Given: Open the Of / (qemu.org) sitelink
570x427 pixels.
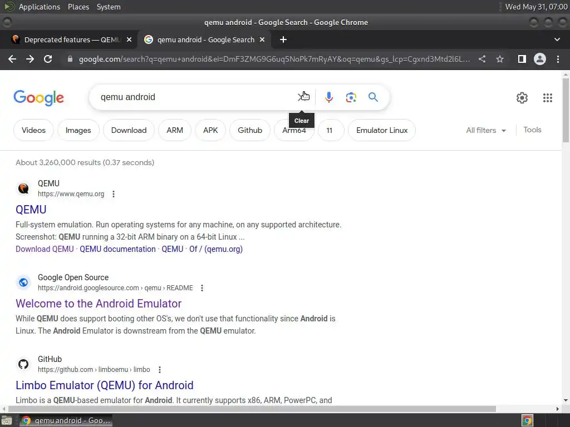Looking at the screenshot, I should (216, 249).
